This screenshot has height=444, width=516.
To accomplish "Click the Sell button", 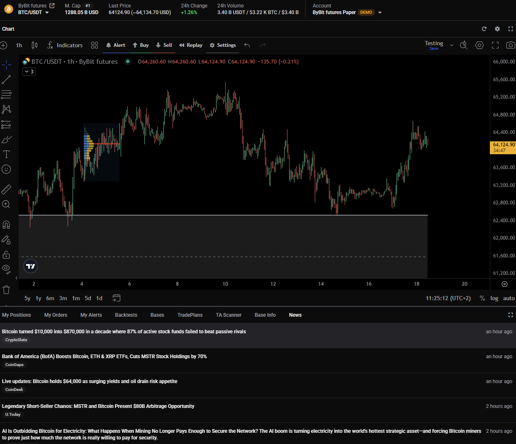I will 164,45.
